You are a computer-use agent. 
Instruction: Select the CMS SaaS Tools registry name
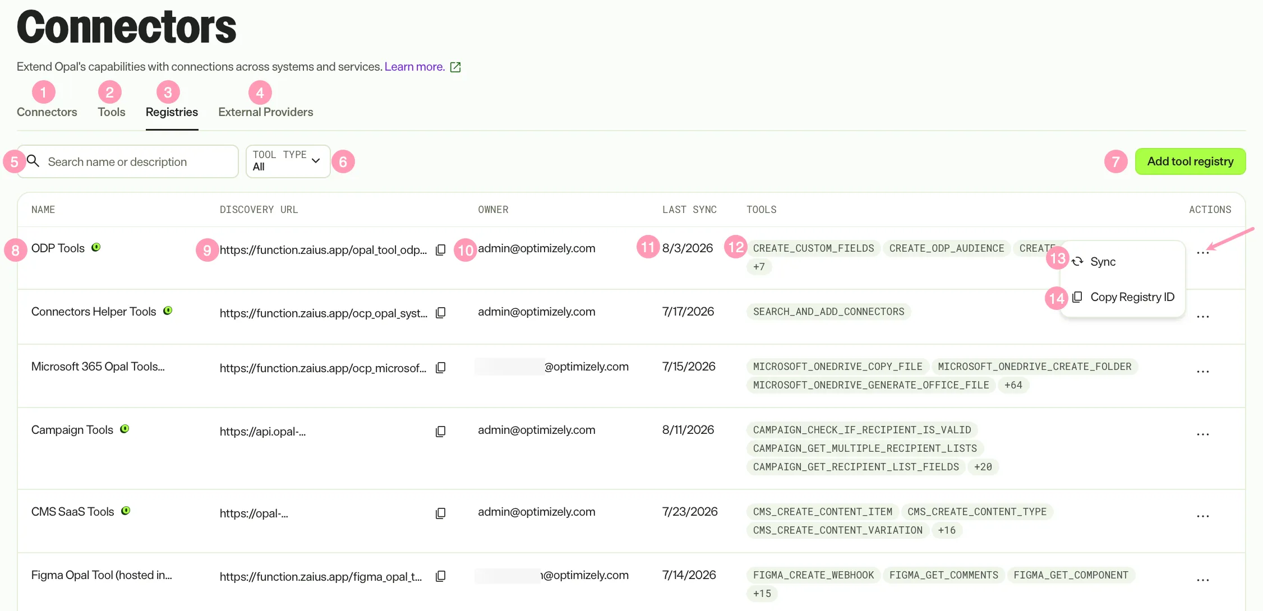point(73,512)
